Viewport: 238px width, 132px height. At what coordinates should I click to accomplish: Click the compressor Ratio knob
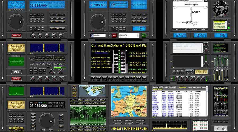point(182,79)
